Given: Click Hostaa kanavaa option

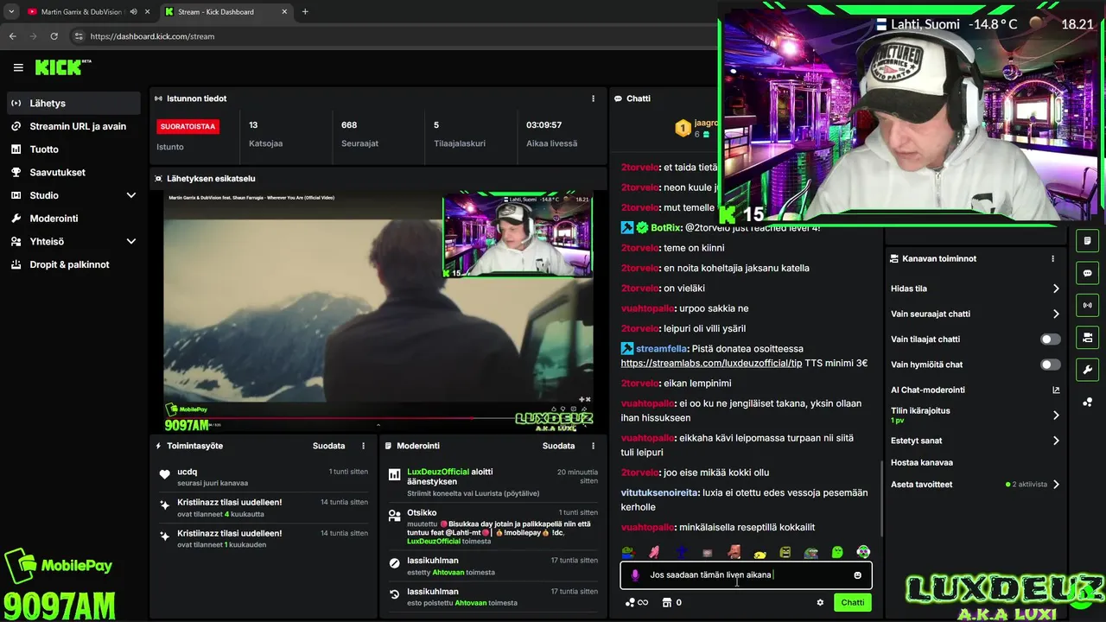Looking at the screenshot, I should pos(921,462).
